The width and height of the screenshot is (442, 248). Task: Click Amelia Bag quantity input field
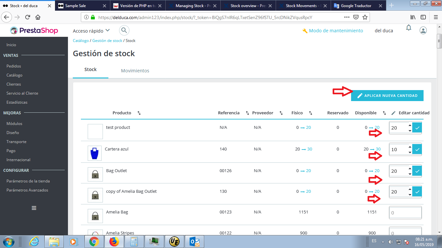click(405, 212)
